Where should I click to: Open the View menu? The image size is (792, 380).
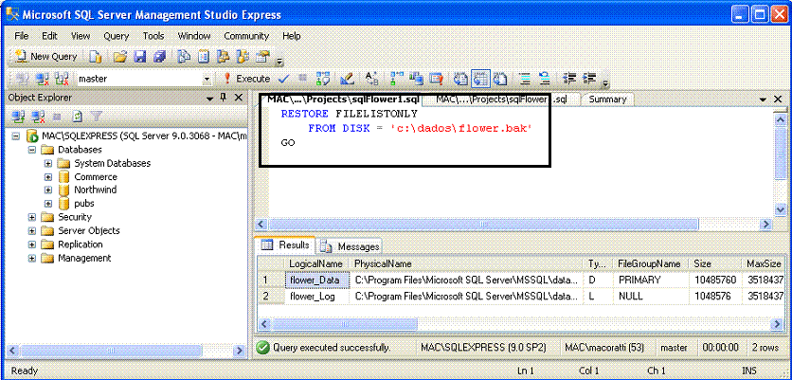pyautogui.click(x=81, y=36)
